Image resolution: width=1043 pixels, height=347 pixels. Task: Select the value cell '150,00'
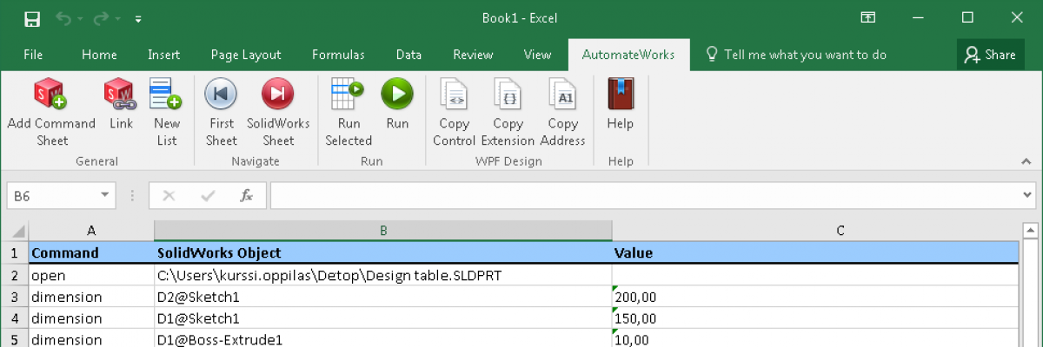(x=814, y=318)
